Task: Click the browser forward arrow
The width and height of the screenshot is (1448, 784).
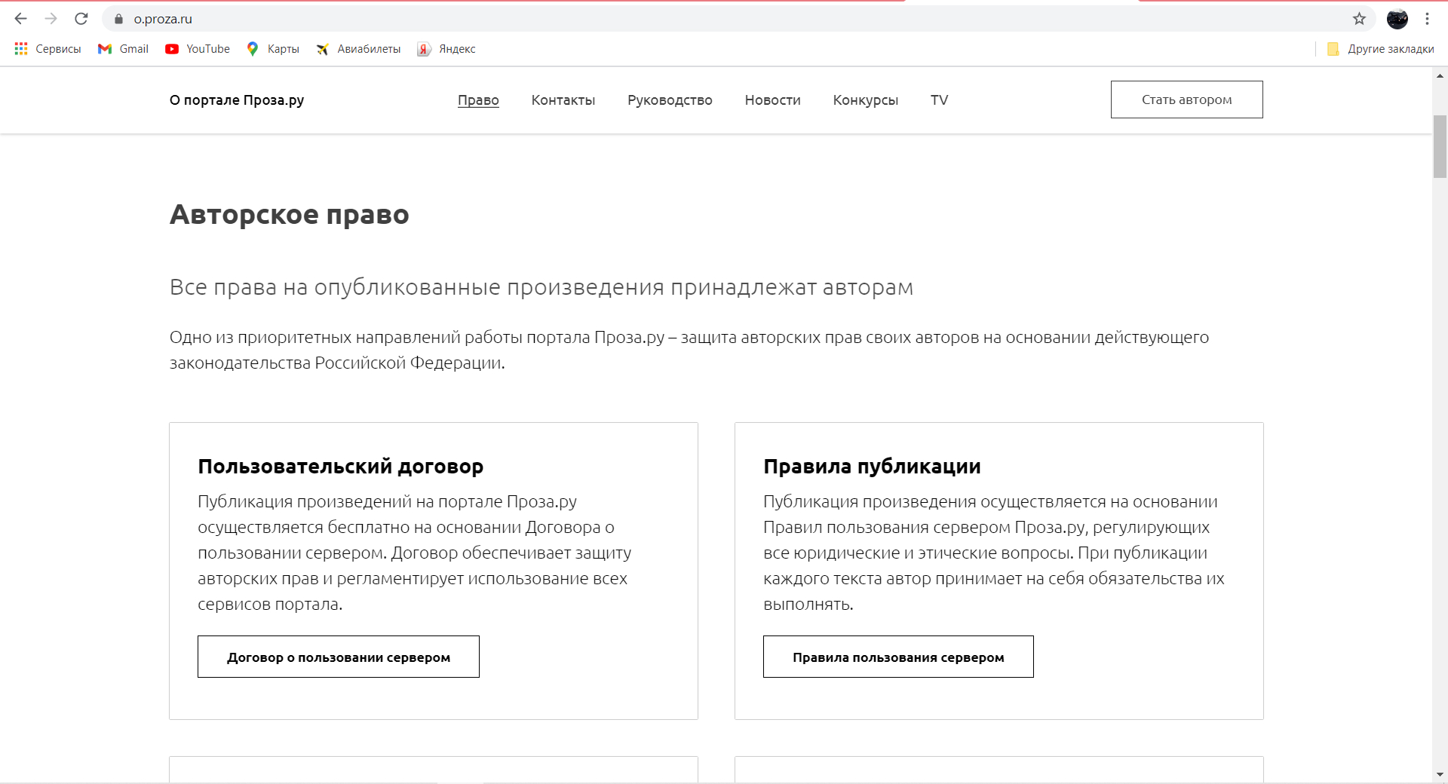Action: 51,19
